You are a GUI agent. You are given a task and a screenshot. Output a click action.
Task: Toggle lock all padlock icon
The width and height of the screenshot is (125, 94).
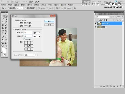click(106, 20)
